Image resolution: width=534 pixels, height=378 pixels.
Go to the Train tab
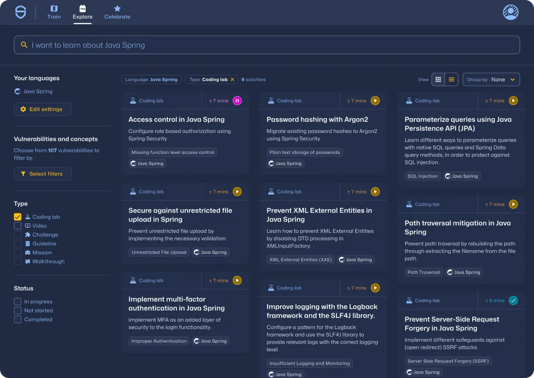[x=54, y=12]
